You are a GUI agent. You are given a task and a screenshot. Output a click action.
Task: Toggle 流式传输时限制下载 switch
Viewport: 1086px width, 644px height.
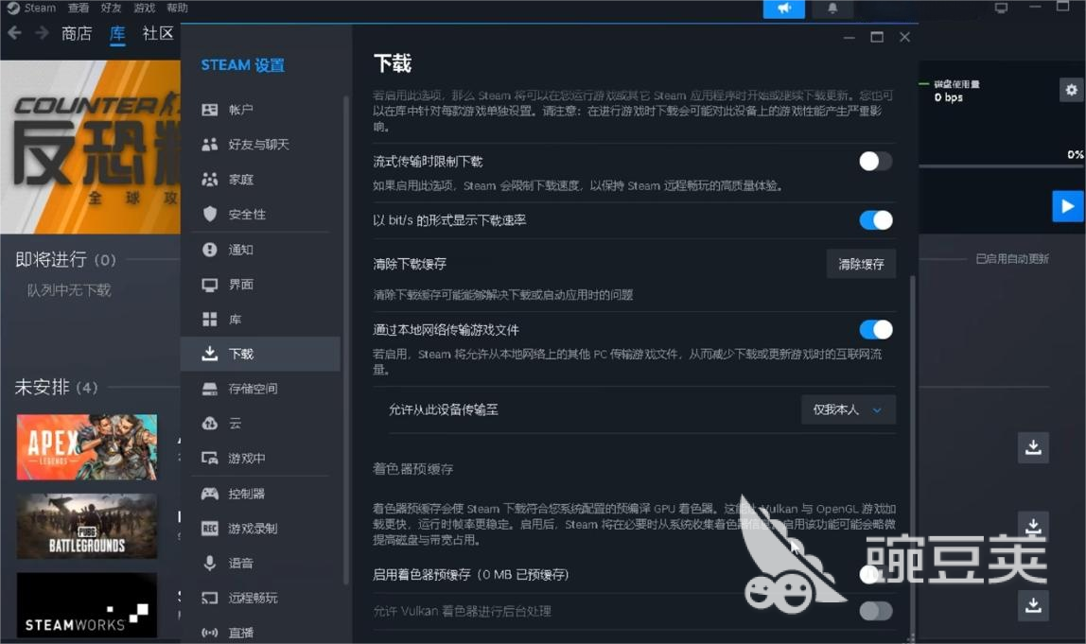(x=875, y=162)
